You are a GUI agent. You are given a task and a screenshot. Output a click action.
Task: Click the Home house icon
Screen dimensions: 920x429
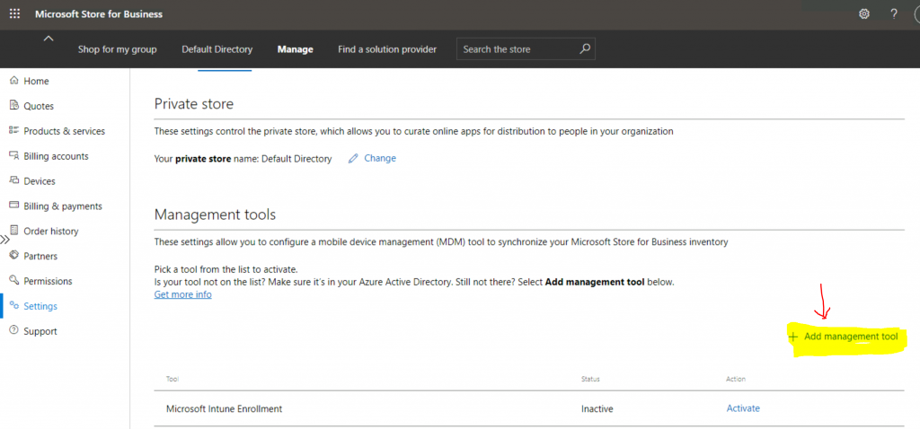14,81
